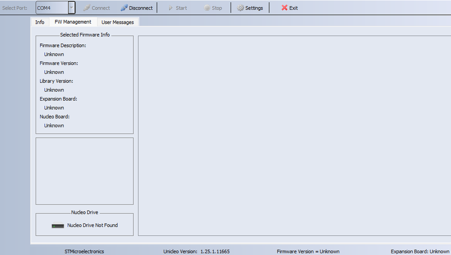Click Unknown value under Library Version

(x=54, y=90)
